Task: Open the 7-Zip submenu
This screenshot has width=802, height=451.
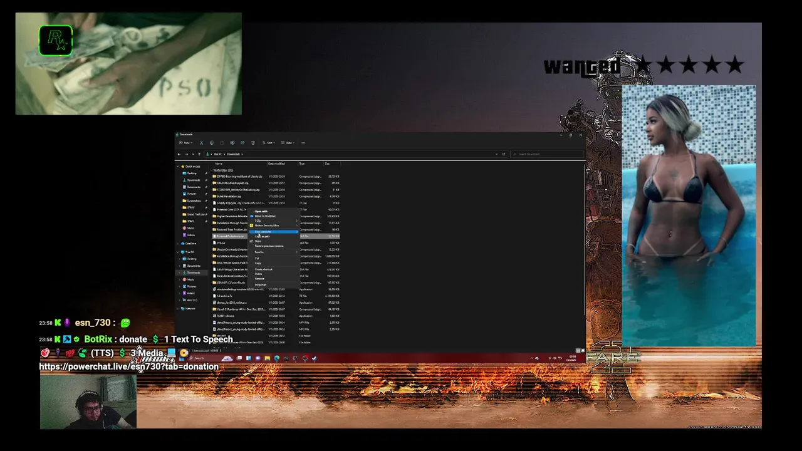Action: pyautogui.click(x=273, y=220)
